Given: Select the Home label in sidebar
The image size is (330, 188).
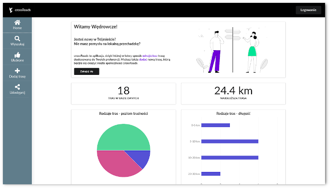Looking at the screenshot, I should (17, 28).
